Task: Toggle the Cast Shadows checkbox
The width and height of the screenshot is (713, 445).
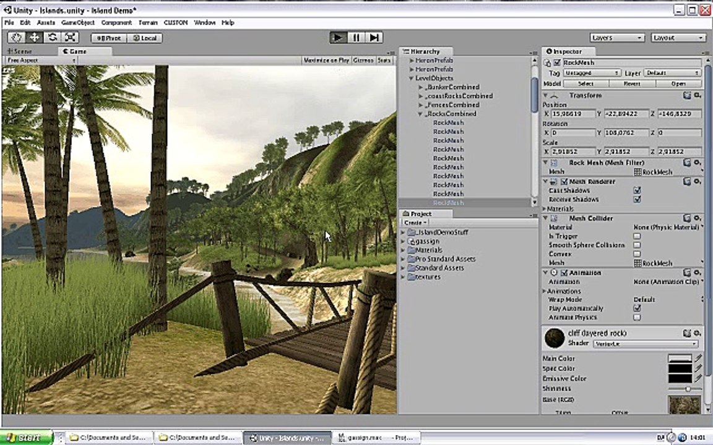Action: click(x=637, y=190)
